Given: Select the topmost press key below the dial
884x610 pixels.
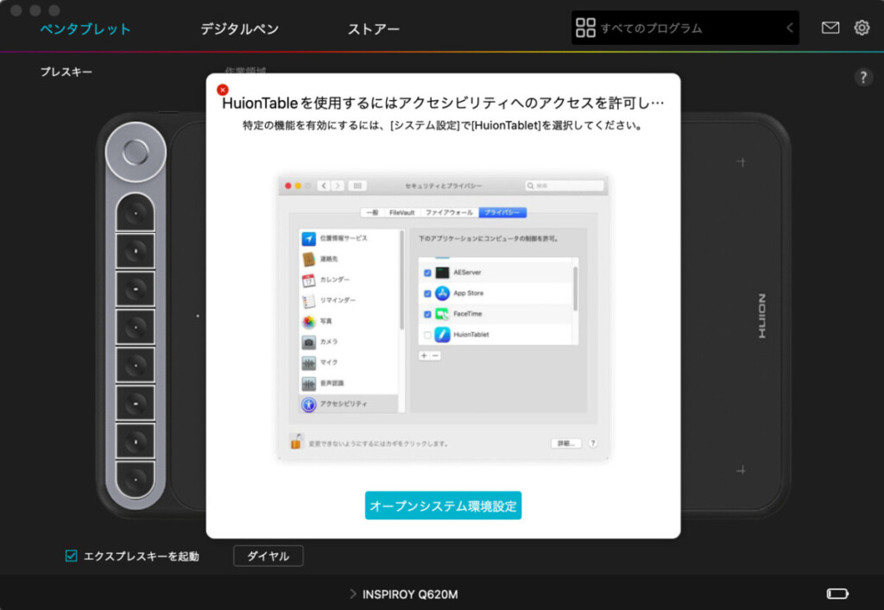Looking at the screenshot, I should tap(136, 213).
